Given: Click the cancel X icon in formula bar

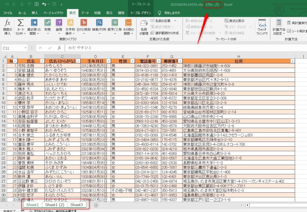Looking at the screenshot, I should [x=40, y=48].
